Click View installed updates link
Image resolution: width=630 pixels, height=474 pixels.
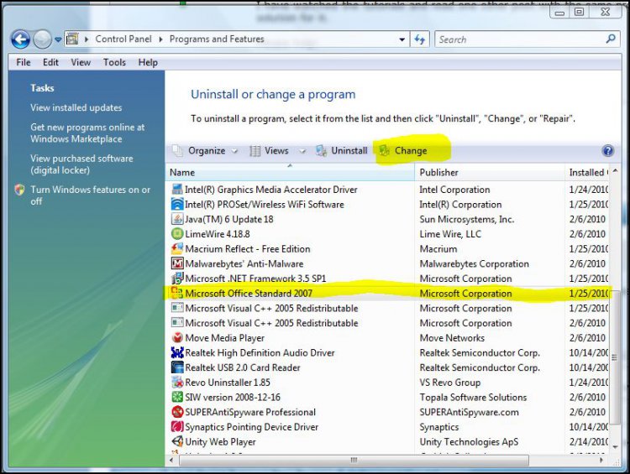pyautogui.click(x=76, y=107)
